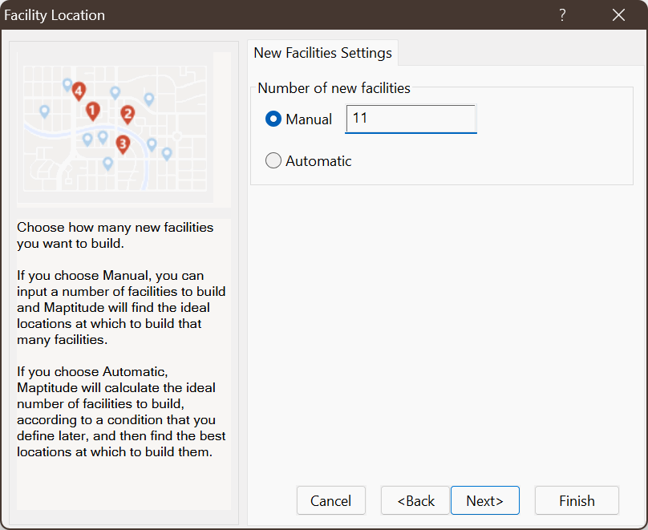Open help with the question mark icon

(562, 15)
